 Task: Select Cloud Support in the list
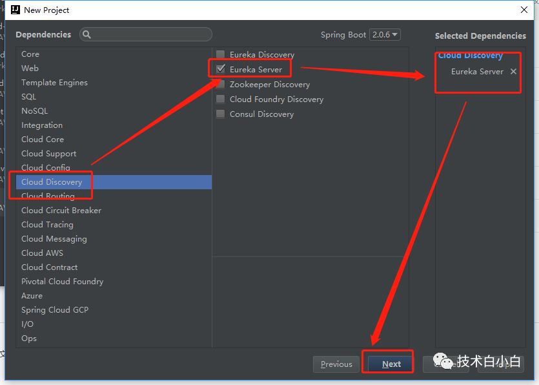(x=114, y=154)
